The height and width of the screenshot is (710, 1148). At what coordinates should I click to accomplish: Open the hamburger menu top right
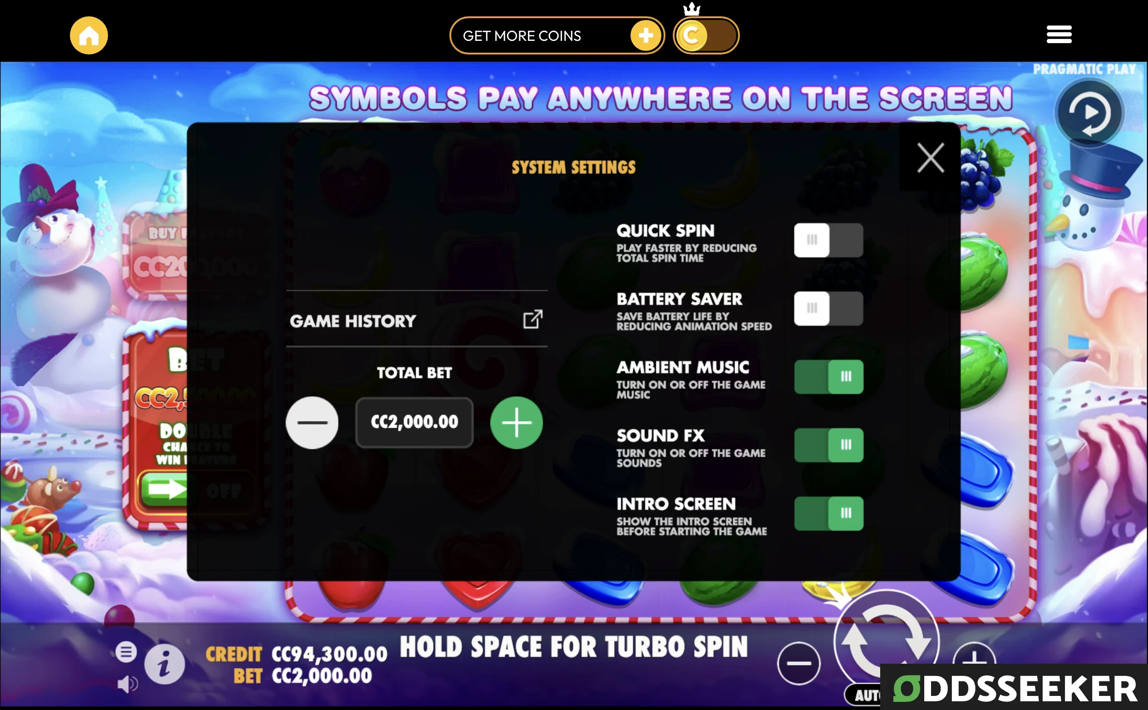click(x=1059, y=35)
